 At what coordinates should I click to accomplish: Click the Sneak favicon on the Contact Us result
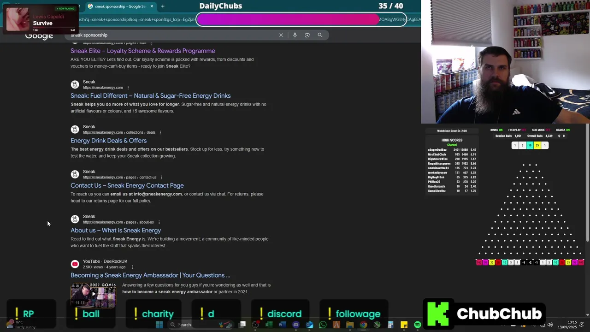pyautogui.click(x=75, y=174)
